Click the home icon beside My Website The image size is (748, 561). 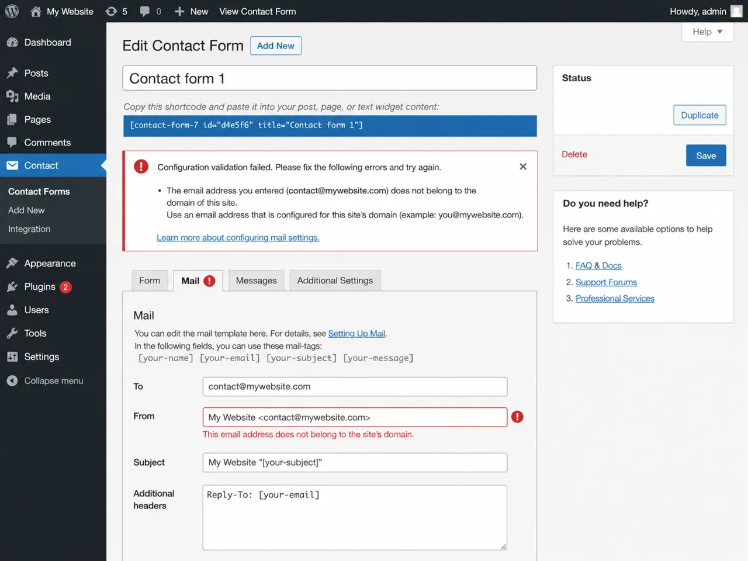(36, 11)
